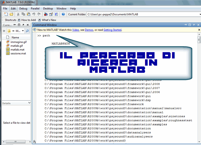The height and width of the screenshot is (145, 201).
Task: Click the Current Folder back arrow
Action: (4, 31)
